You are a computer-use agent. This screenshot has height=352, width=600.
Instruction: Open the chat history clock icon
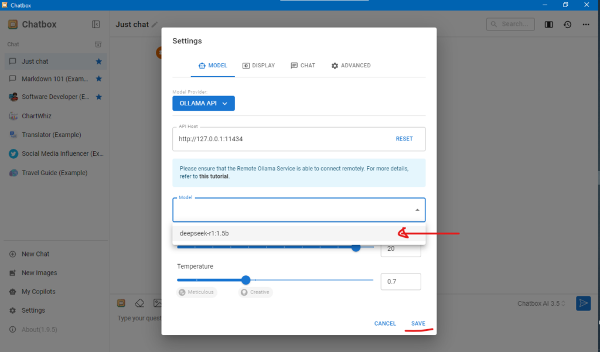pyautogui.click(x=567, y=25)
